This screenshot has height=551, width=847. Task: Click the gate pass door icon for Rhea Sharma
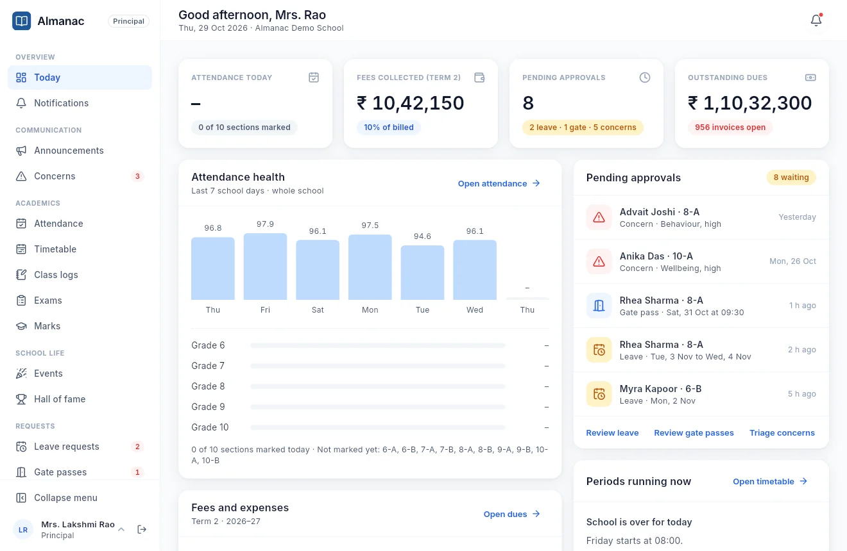(x=599, y=306)
